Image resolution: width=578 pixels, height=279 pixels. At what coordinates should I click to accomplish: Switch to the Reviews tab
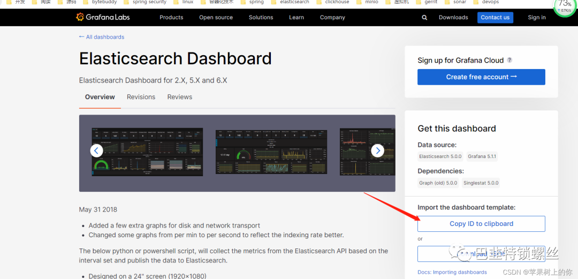(180, 97)
